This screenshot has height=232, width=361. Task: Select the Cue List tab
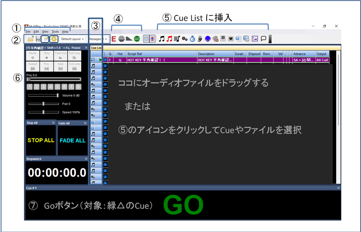[x=96, y=48]
